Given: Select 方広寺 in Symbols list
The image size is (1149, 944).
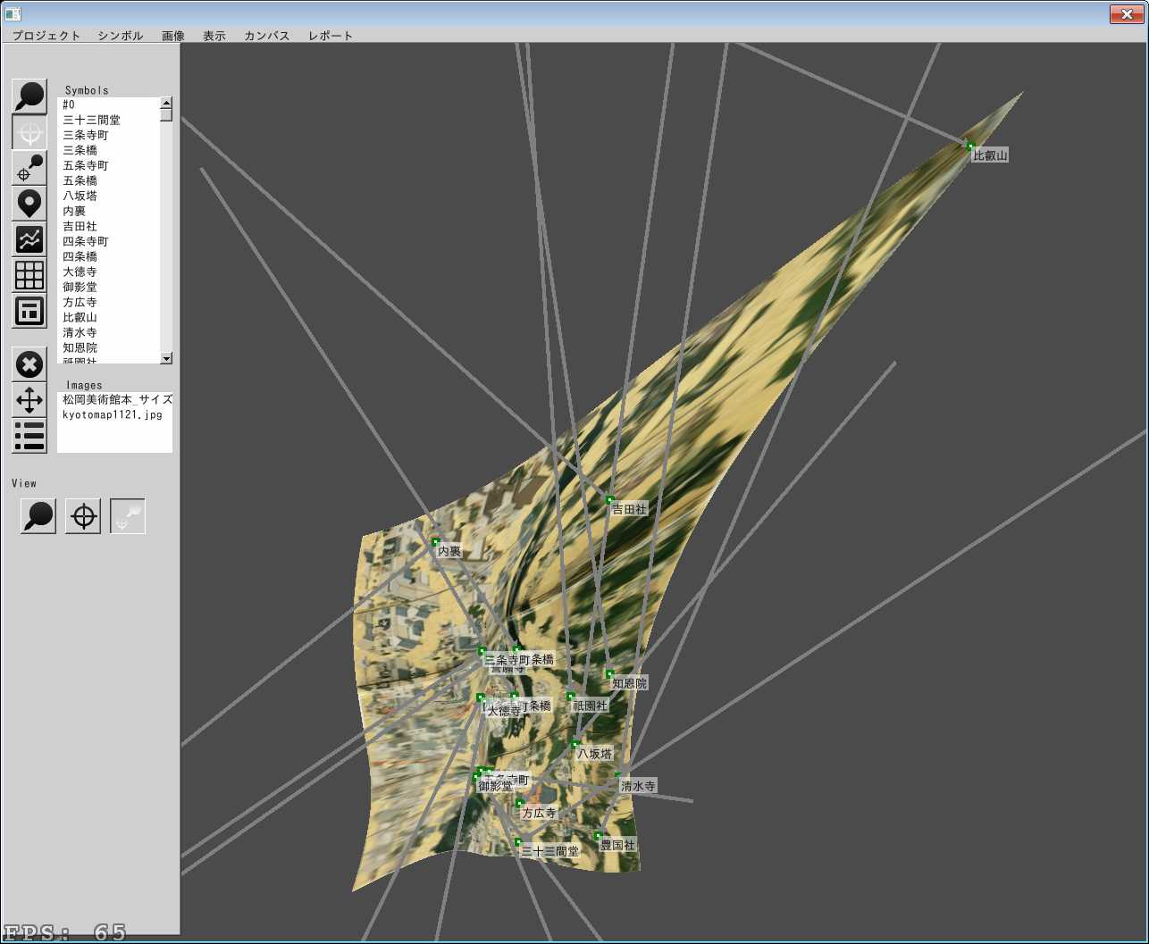Looking at the screenshot, I should [108, 302].
